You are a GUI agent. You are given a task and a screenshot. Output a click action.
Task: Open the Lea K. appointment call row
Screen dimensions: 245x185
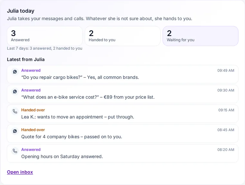click(x=122, y=114)
